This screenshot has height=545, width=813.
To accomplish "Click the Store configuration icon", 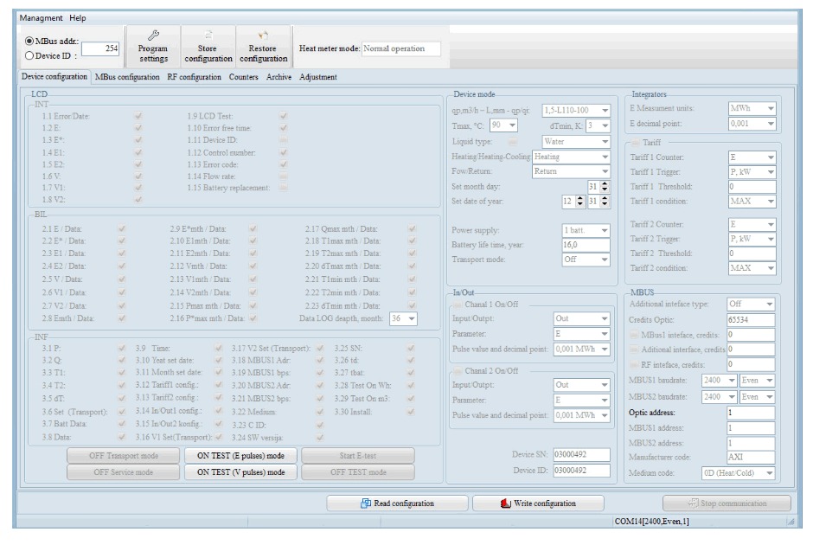I will coord(208,36).
